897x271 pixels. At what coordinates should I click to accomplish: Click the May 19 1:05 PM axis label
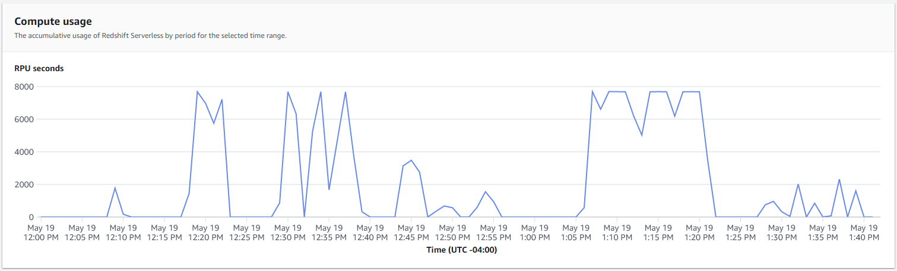(x=576, y=232)
